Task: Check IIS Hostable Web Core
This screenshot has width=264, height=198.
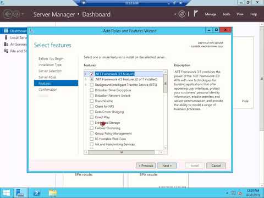Action: (92, 139)
